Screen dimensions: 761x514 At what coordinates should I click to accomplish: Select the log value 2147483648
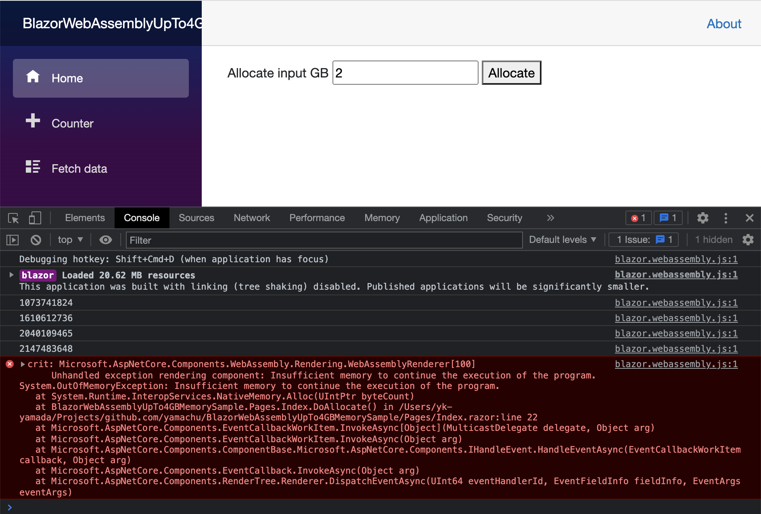(x=46, y=349)
